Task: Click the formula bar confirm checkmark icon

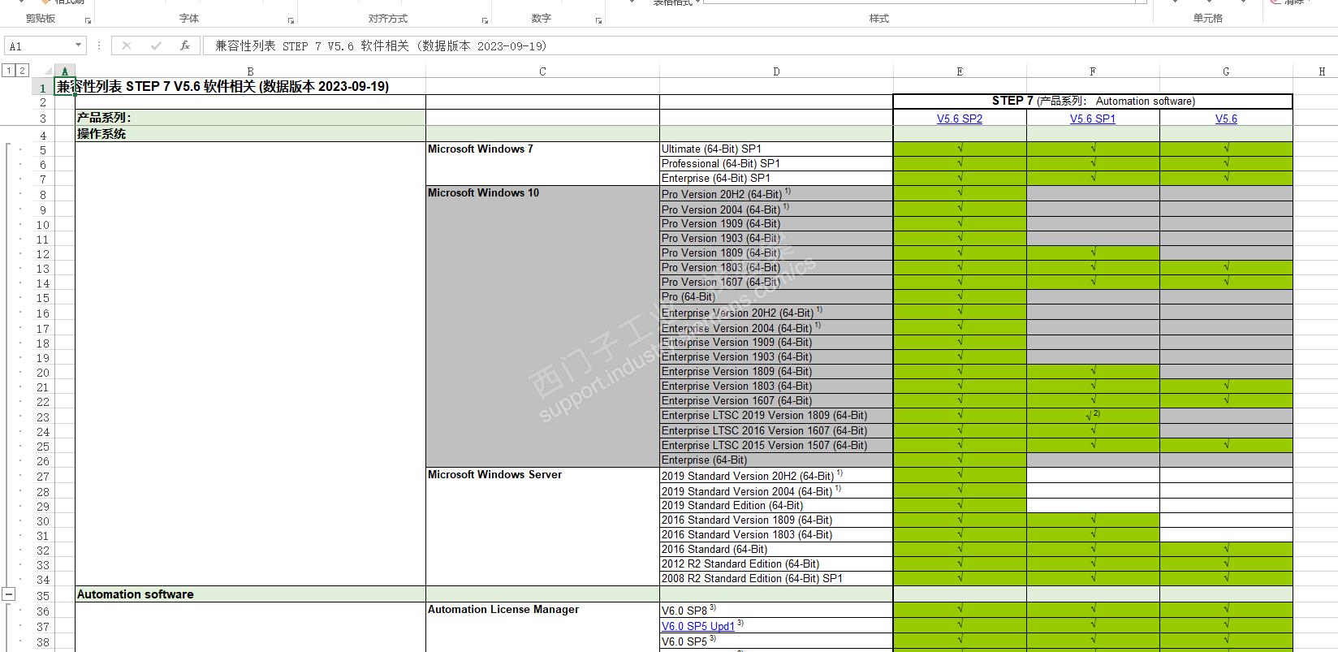Action: 156,46
